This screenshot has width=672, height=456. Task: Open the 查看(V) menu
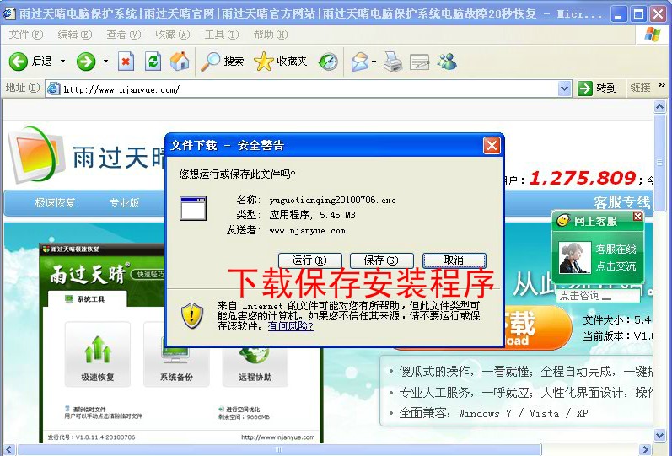(123, 35)
